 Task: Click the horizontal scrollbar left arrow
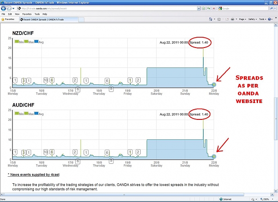pyautogui.click(x=2, y=194)
